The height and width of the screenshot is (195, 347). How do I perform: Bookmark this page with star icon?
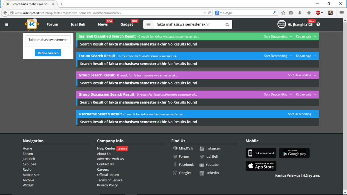pos(283,13)
